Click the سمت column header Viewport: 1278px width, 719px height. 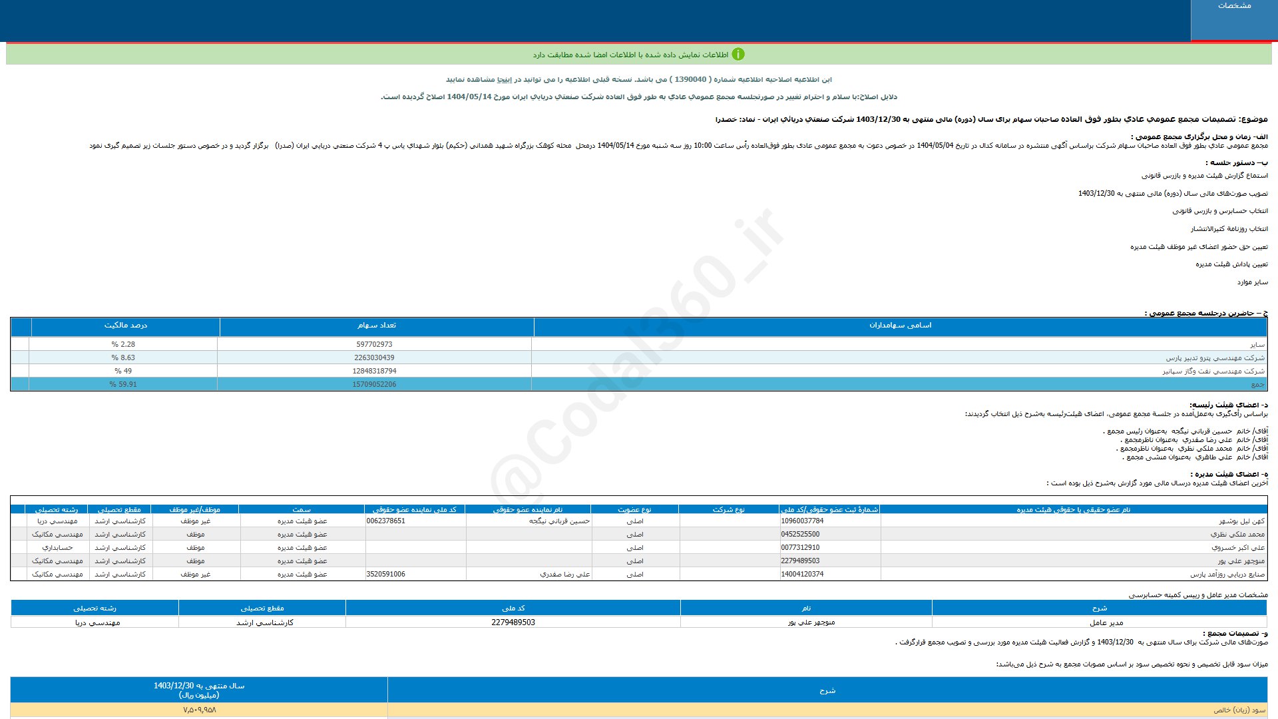[x=302, y=509]
